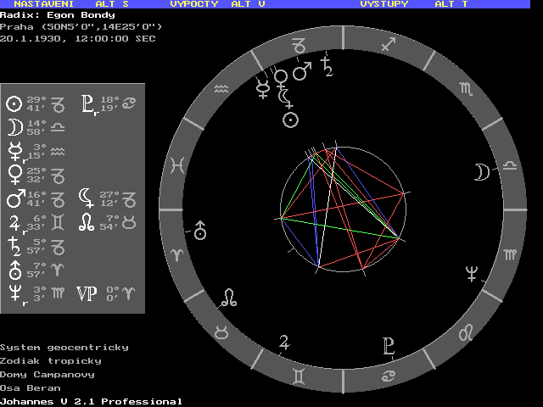This screenshot has height=407, width=543.
Task: Click the central aspect lines diagram
Action: (x=343, y=209)
